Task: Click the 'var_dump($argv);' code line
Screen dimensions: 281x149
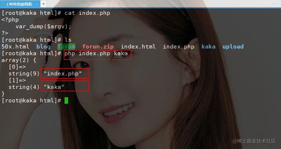Action: pyautogui.click(x=44, y=27)
